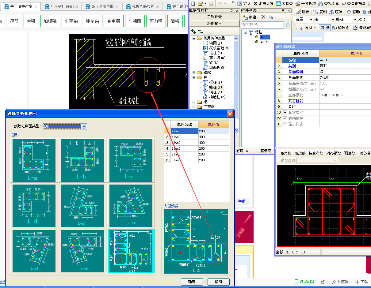Collapse the 柱 tree folder
The image size is (371, 288).
coord(194,77)
